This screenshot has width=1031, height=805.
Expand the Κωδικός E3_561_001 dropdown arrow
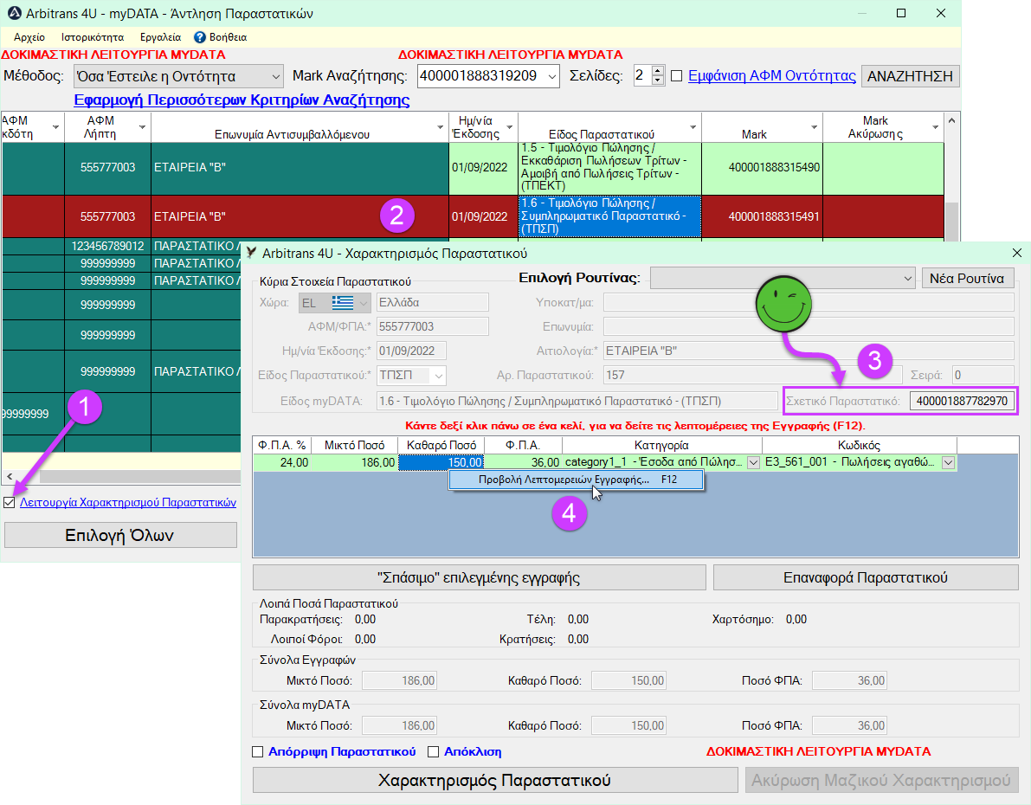pyautogui.click(x=948, y=462)
